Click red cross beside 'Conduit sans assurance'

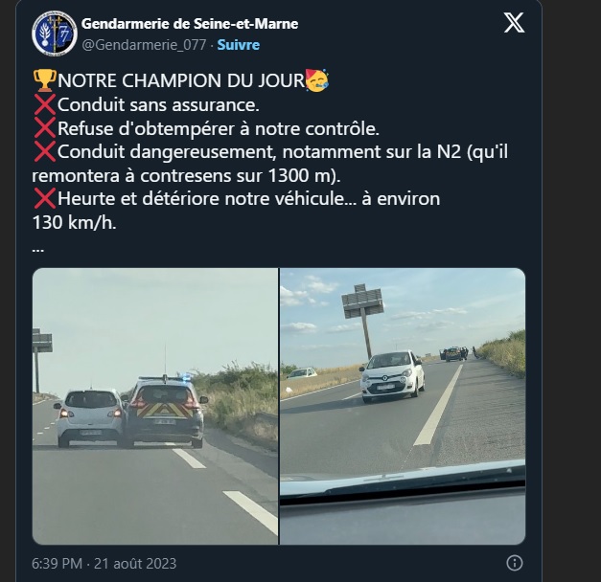(44, 104)
